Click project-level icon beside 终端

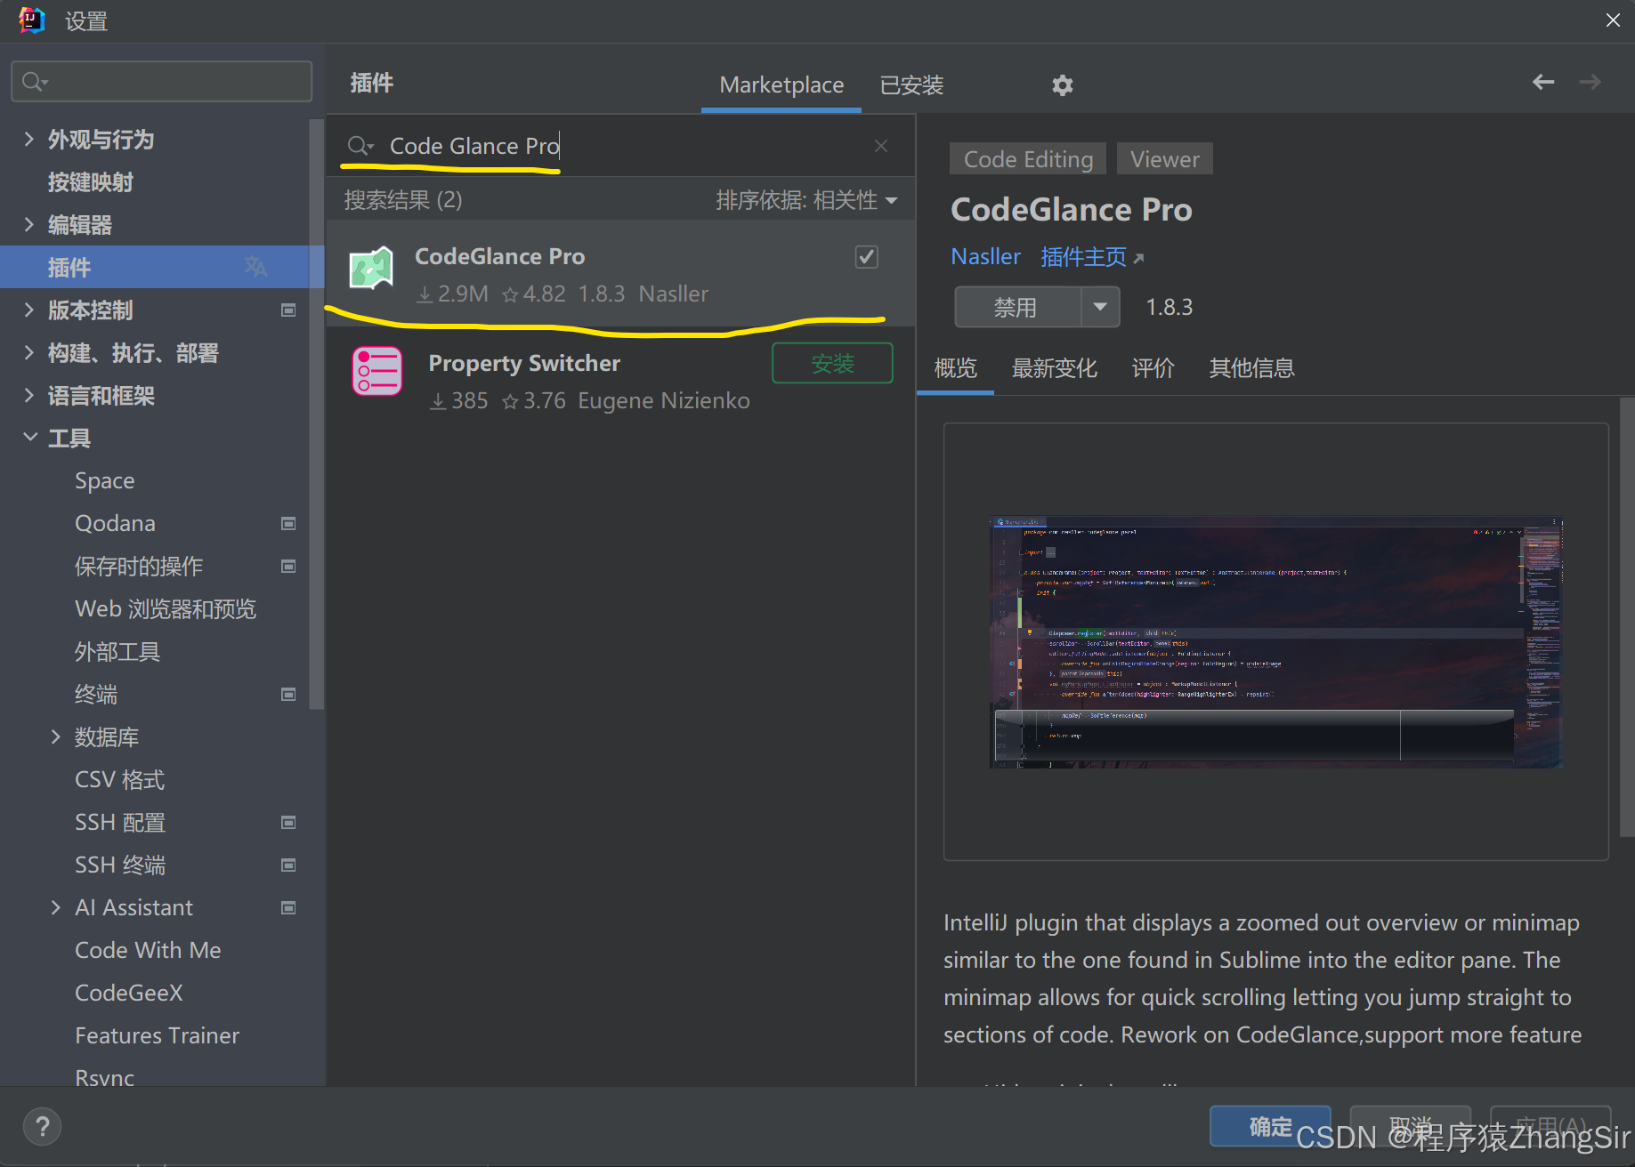(x=288, y=695)
